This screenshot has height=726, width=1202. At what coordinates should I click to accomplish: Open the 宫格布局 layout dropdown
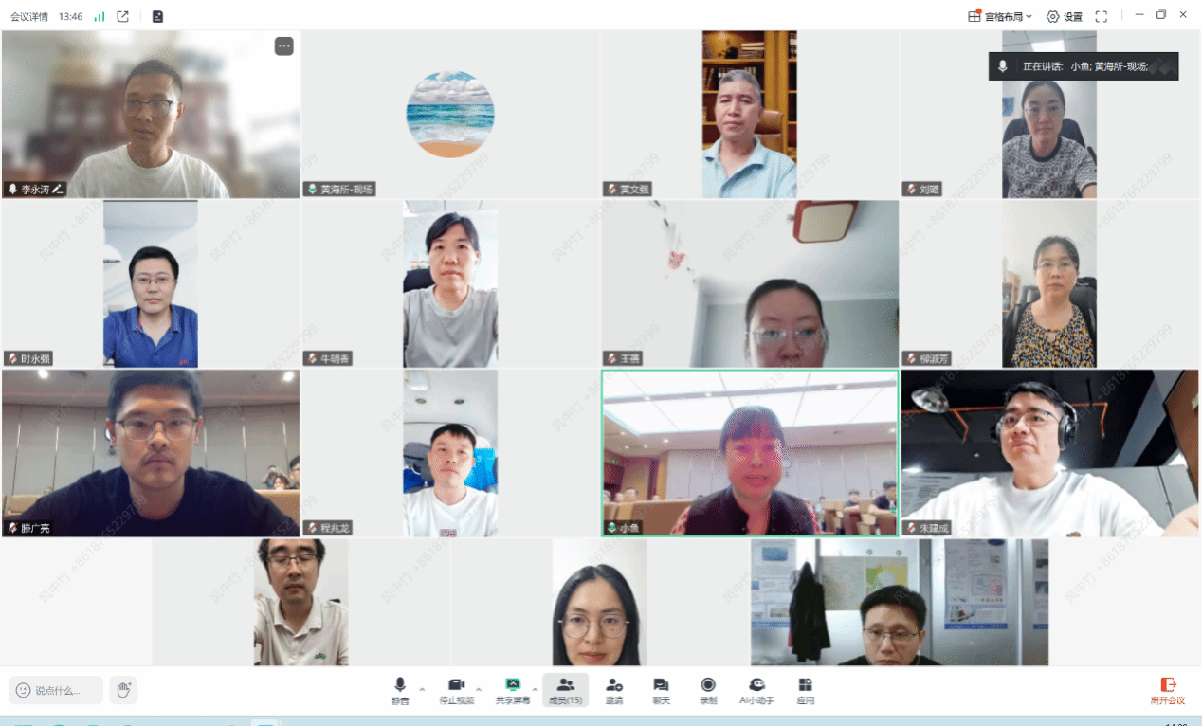[1000, 16]
